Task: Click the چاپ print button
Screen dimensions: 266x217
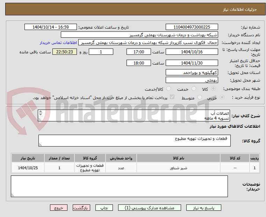Action: click(104, 208)
